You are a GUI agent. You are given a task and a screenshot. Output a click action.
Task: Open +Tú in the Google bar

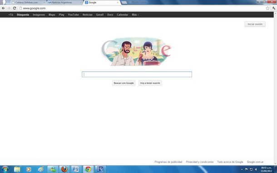(x=11, y=15)
